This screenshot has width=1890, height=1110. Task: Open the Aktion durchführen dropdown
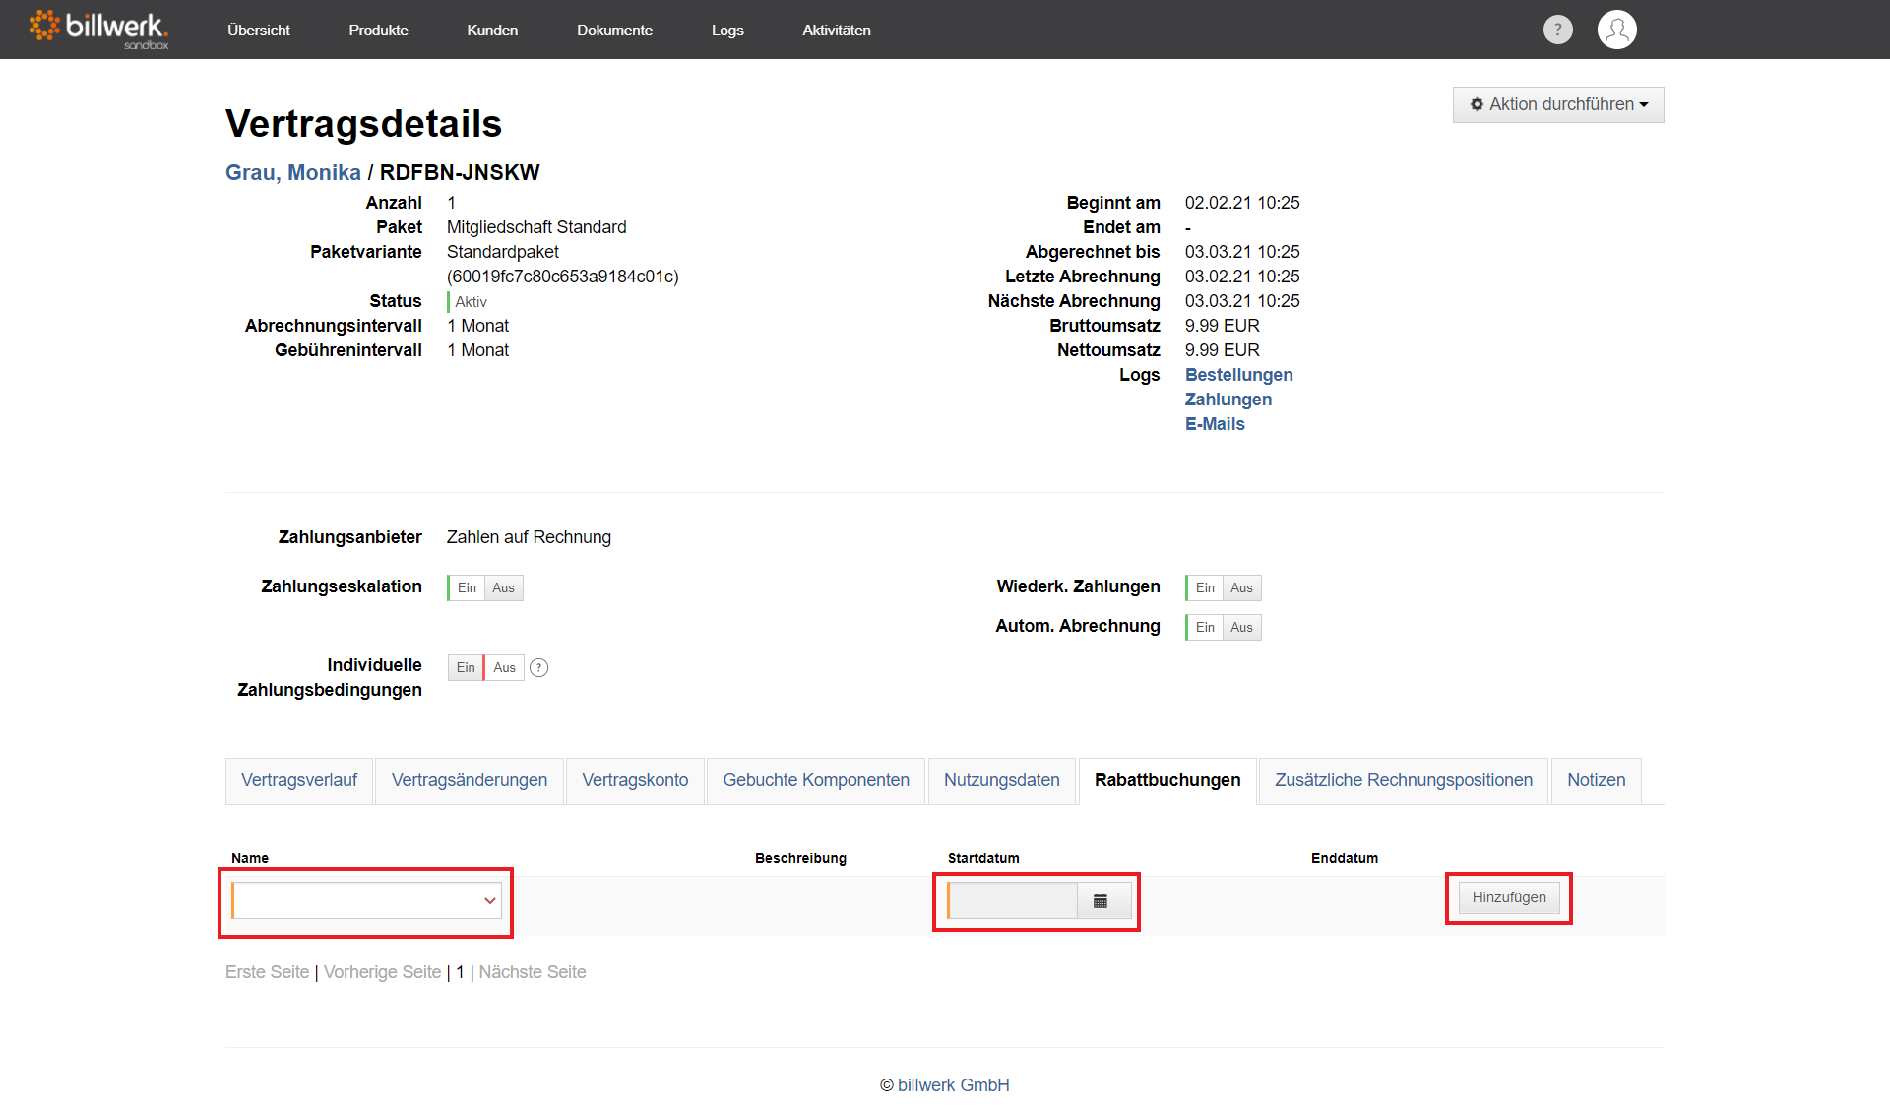tap(1558, 104)
